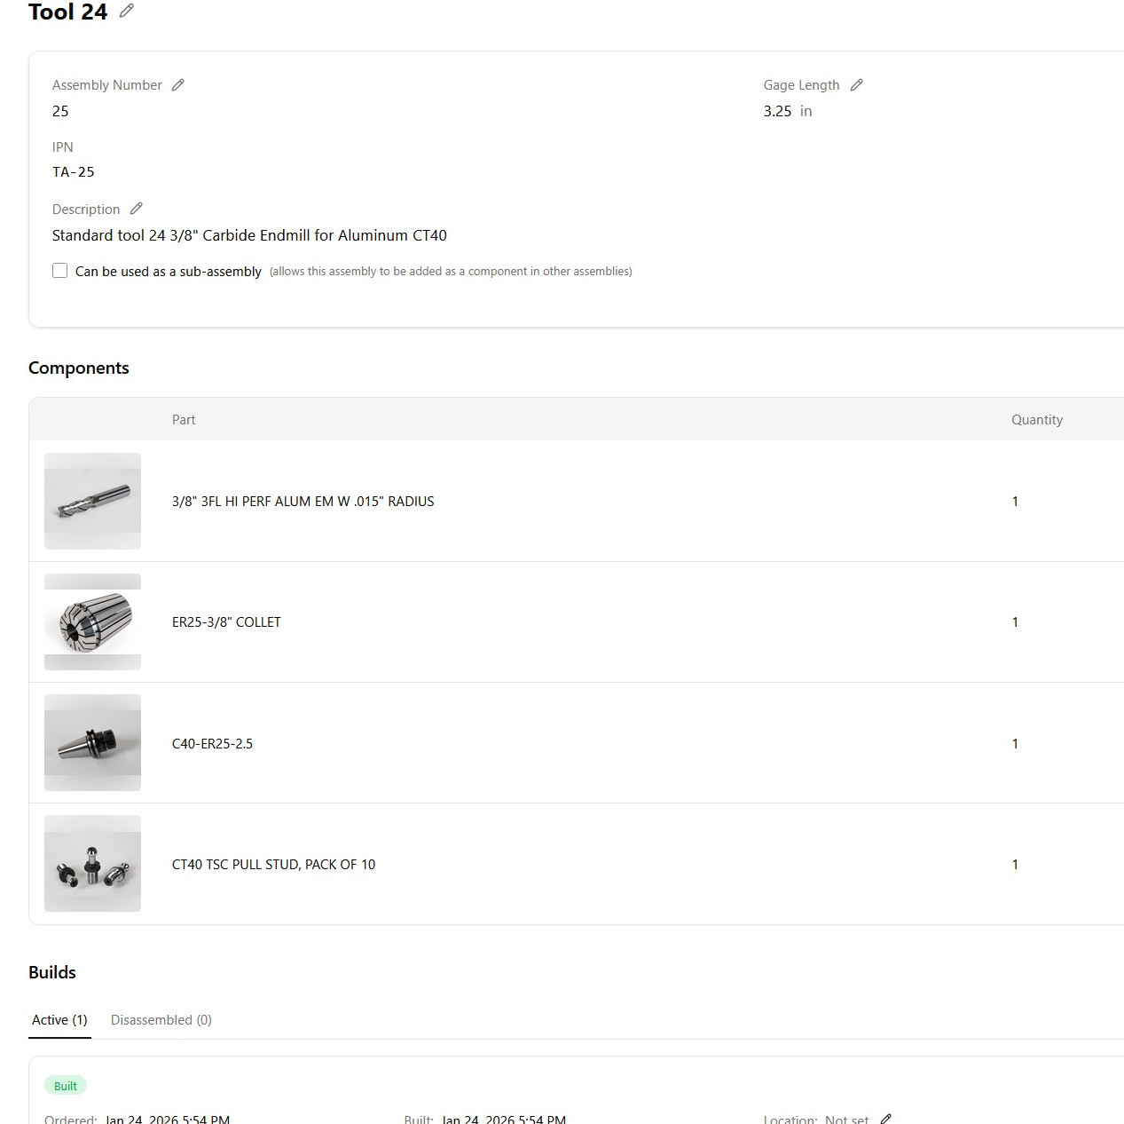The image size is (1124, 1124).
Task: Open the C40-ER25-2.5 holder thumbnail
Action: tap(91, 742)
